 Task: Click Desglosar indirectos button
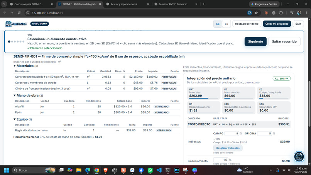(x=228, y=148)
